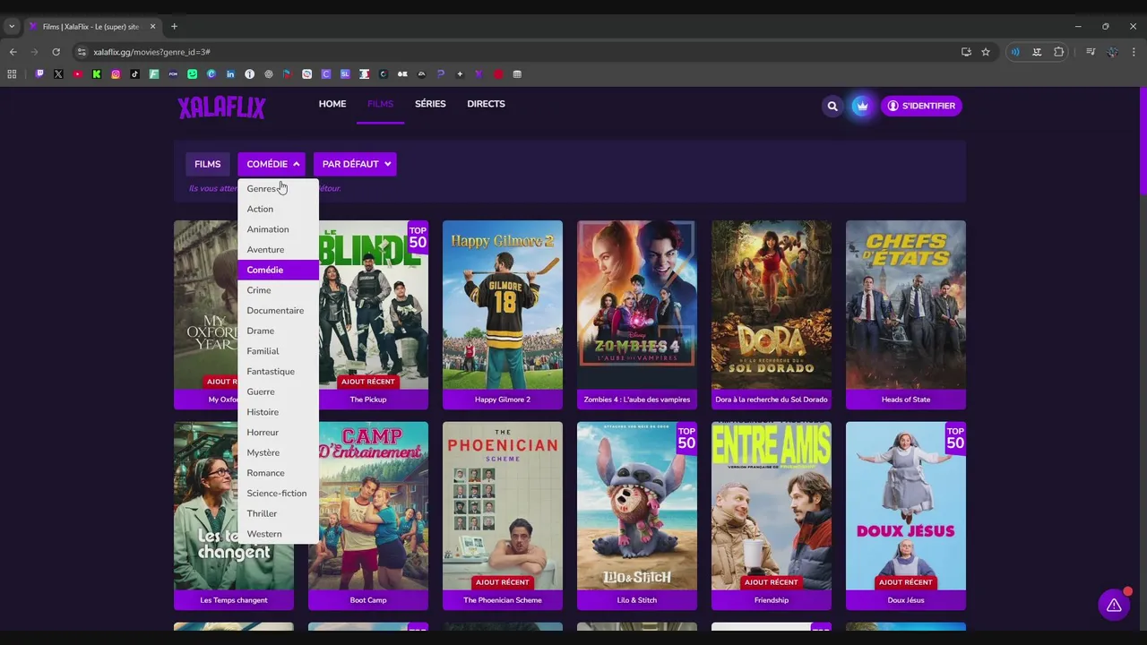This screenshot has height=645, width=1147.
Task: Open the LinkedIn bookmark icon
Action: tap(230, 74)
